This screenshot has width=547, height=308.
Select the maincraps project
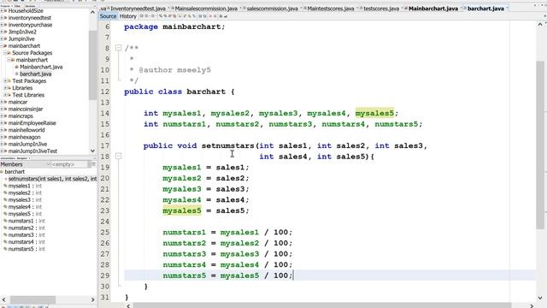[21, 116]
